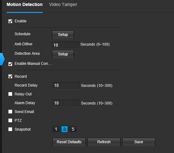This screenshot has height=153, width=174.
Task: Click the Refresh button
Action: (x=104, y=142)
